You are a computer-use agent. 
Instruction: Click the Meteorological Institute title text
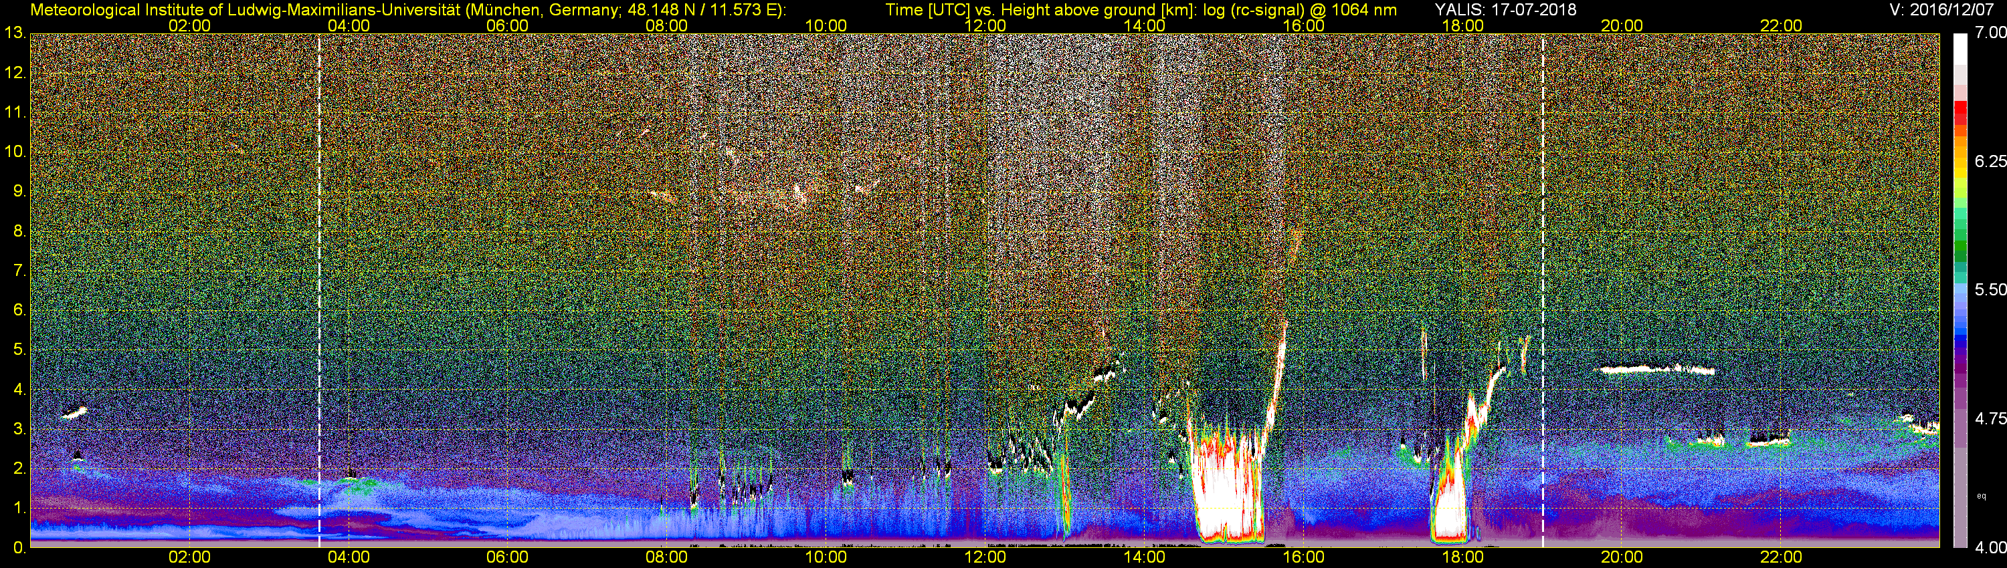point(407,10)
